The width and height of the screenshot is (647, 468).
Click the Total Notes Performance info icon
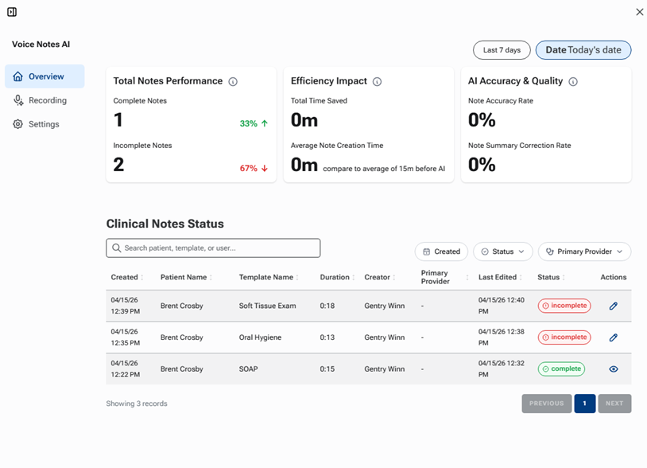[233, 82]
